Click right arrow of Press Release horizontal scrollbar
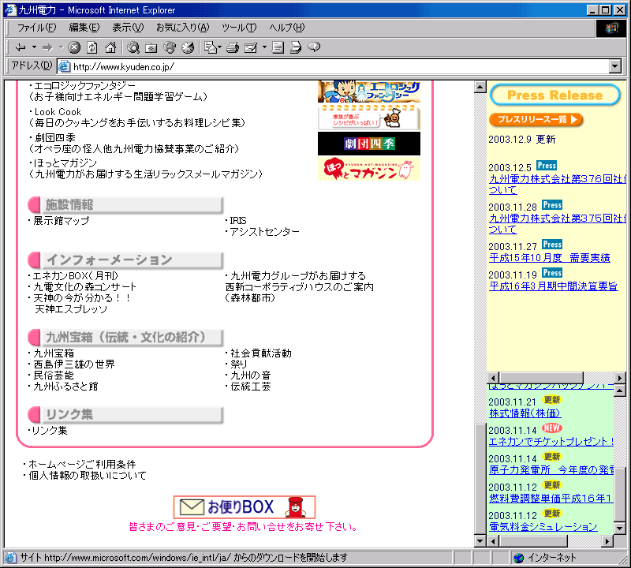The image size is (631, 568). tap(620, 378)
